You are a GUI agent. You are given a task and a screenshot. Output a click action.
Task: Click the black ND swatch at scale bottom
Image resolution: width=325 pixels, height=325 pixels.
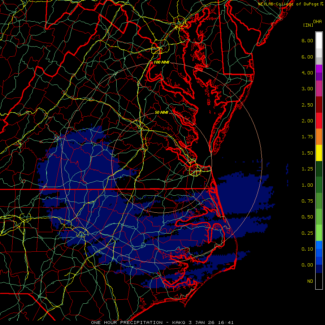coord(319,281)
